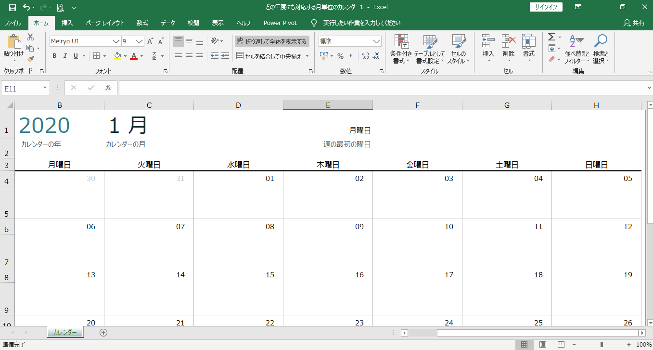Open Print Preview from quick access toolbar
This screenshot has height=350, width=653.
coord(60,7)
